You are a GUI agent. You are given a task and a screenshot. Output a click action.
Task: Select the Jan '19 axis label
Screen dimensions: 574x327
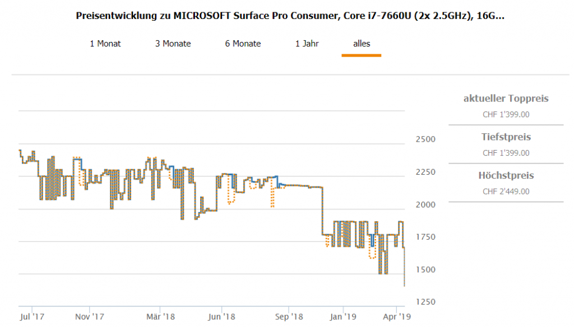tap(342, 317)
